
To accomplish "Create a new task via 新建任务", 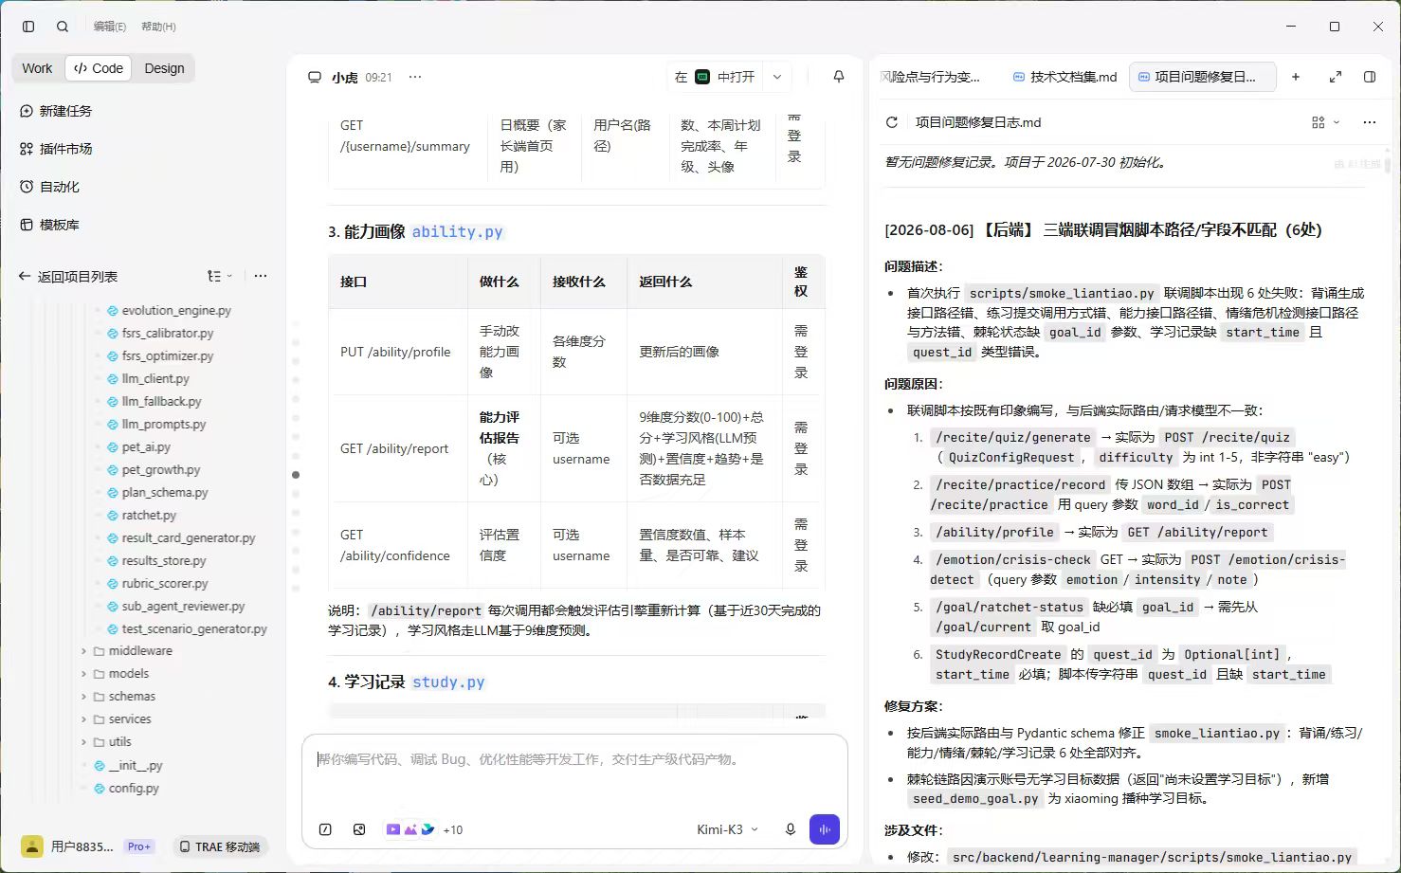I will [x=57, y=111].
